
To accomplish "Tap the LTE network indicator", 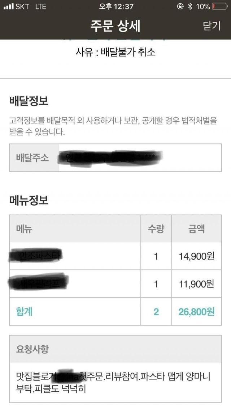I will (x=40, y=7).
